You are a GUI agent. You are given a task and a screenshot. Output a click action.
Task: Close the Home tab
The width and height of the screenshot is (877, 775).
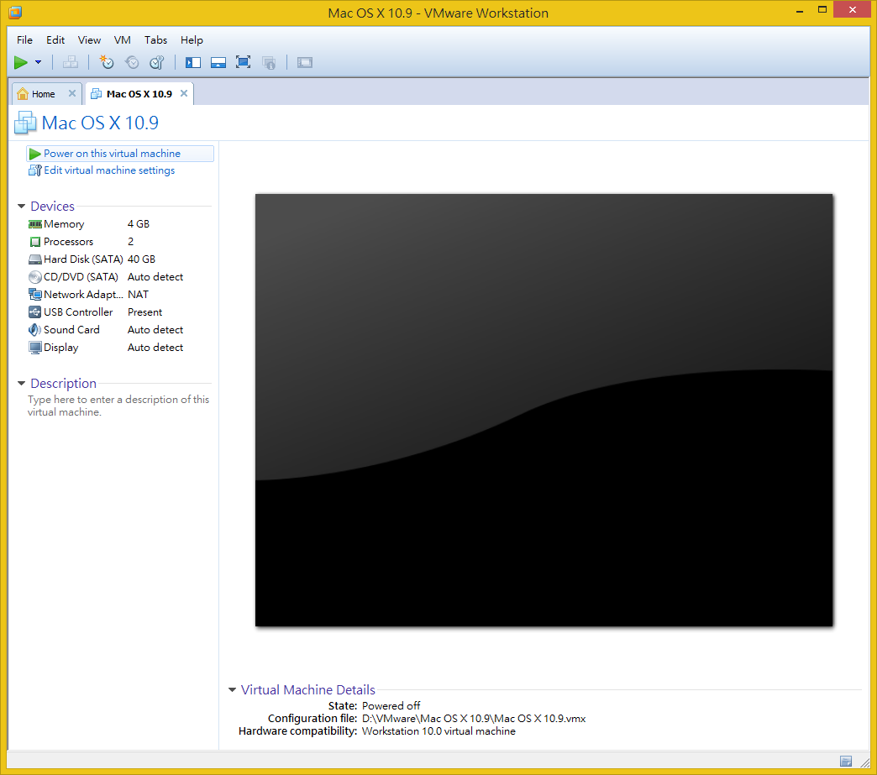pos(72,93)
